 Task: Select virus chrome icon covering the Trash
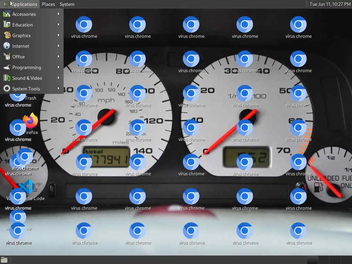click(x=18, y=98)
